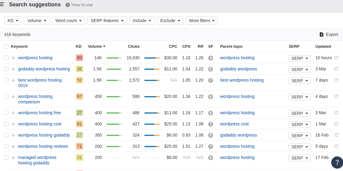Check best wordpress hosting 2019 checkbox
Screen dimensions: 343x171
click(6, 80)
